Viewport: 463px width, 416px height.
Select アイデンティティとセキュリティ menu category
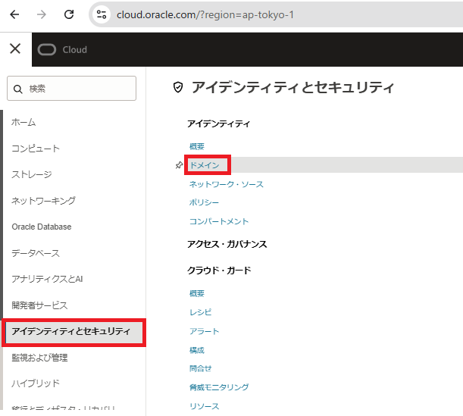pyautogui.click(x=74, y=332)
